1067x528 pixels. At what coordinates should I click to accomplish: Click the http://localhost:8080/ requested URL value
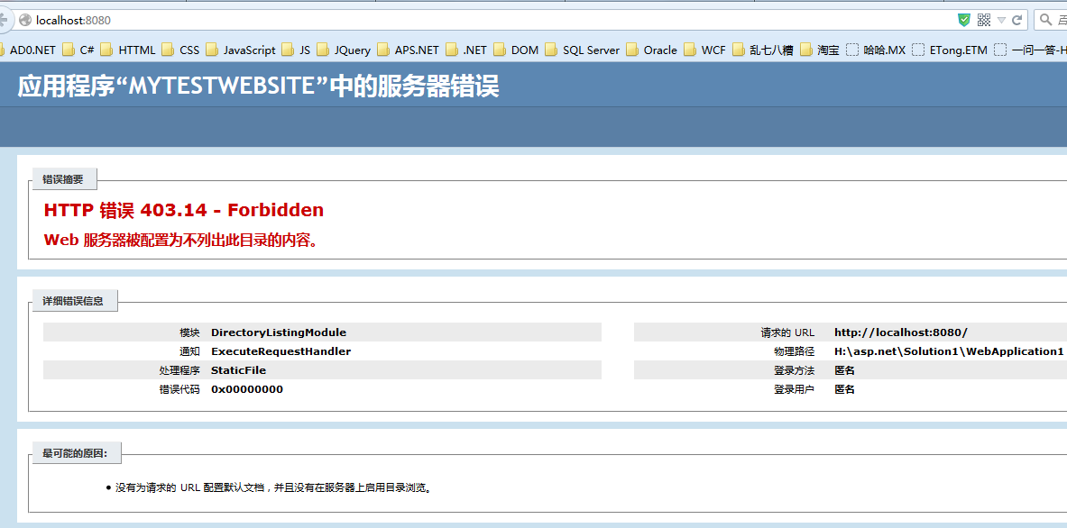tap(901, 332)
